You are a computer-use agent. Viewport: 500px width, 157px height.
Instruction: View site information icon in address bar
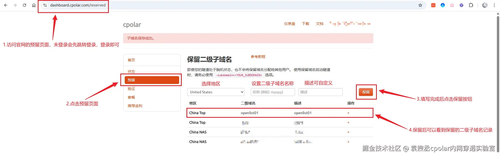pos(45,5)
